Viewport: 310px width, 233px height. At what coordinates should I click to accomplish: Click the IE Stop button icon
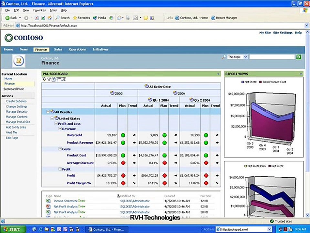pyautogui.click(x=36, y=18)
